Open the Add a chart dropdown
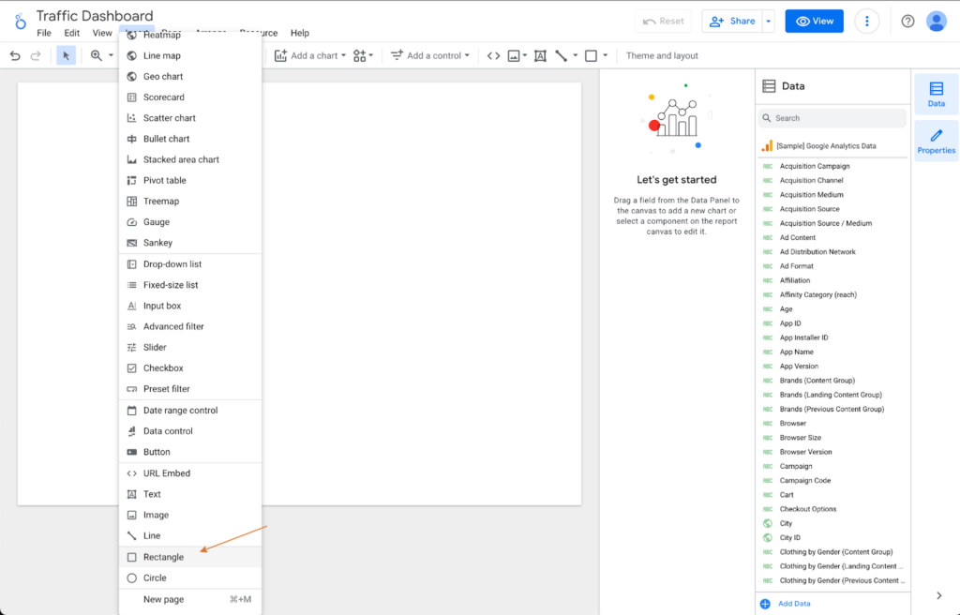The width and height of the screenshot is (960, 615). coord(310,55)
